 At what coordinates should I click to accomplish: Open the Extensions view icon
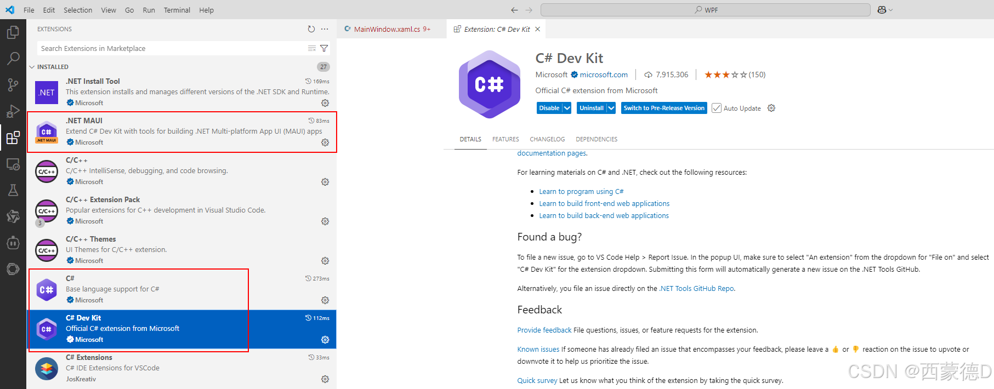13,137
